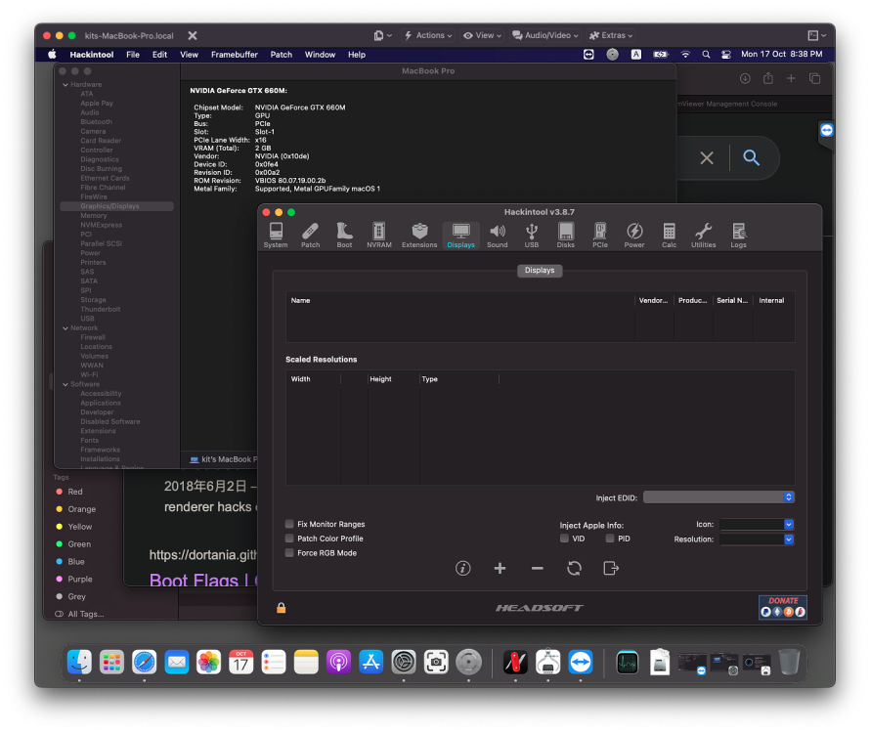Select the Green tag in Finder sidebar
Image resolution: width=870 pixels, height=733 pixels.
(x=79, y=543)
